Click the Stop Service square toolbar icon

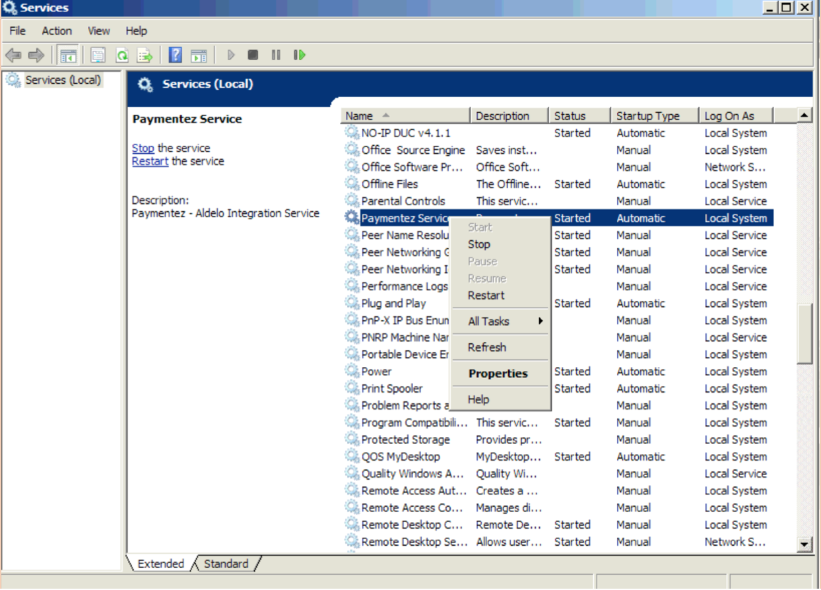[x=253, y=55]
